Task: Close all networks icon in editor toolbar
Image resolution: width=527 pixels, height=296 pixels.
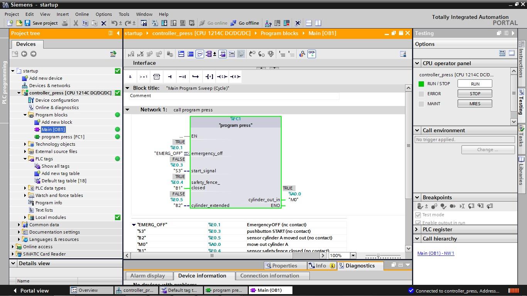Action: [x=190, y=54]
